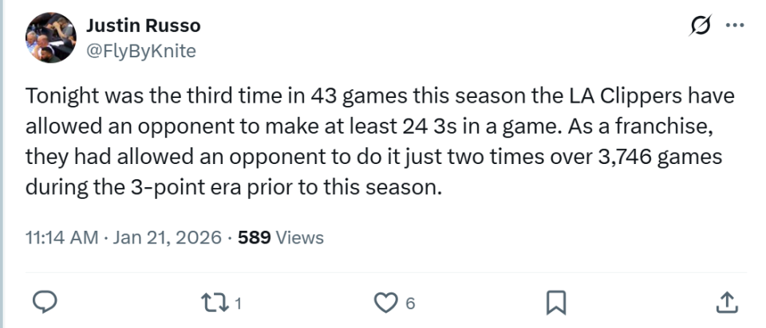Screen dimensions: 766x328
Task: Click the Grok slashed-circle icon
Action: (701, 26)
